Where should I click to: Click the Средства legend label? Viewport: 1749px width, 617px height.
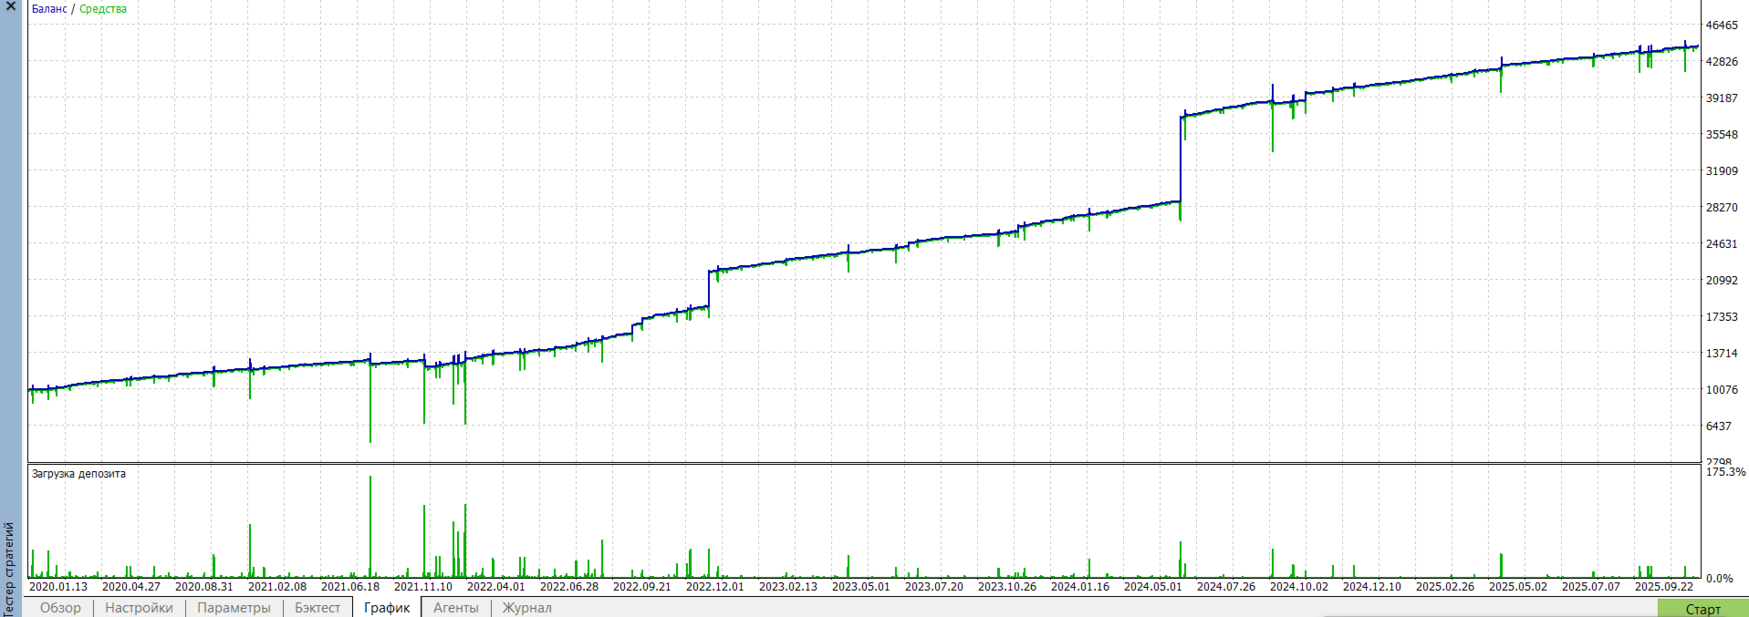(103, 9)
